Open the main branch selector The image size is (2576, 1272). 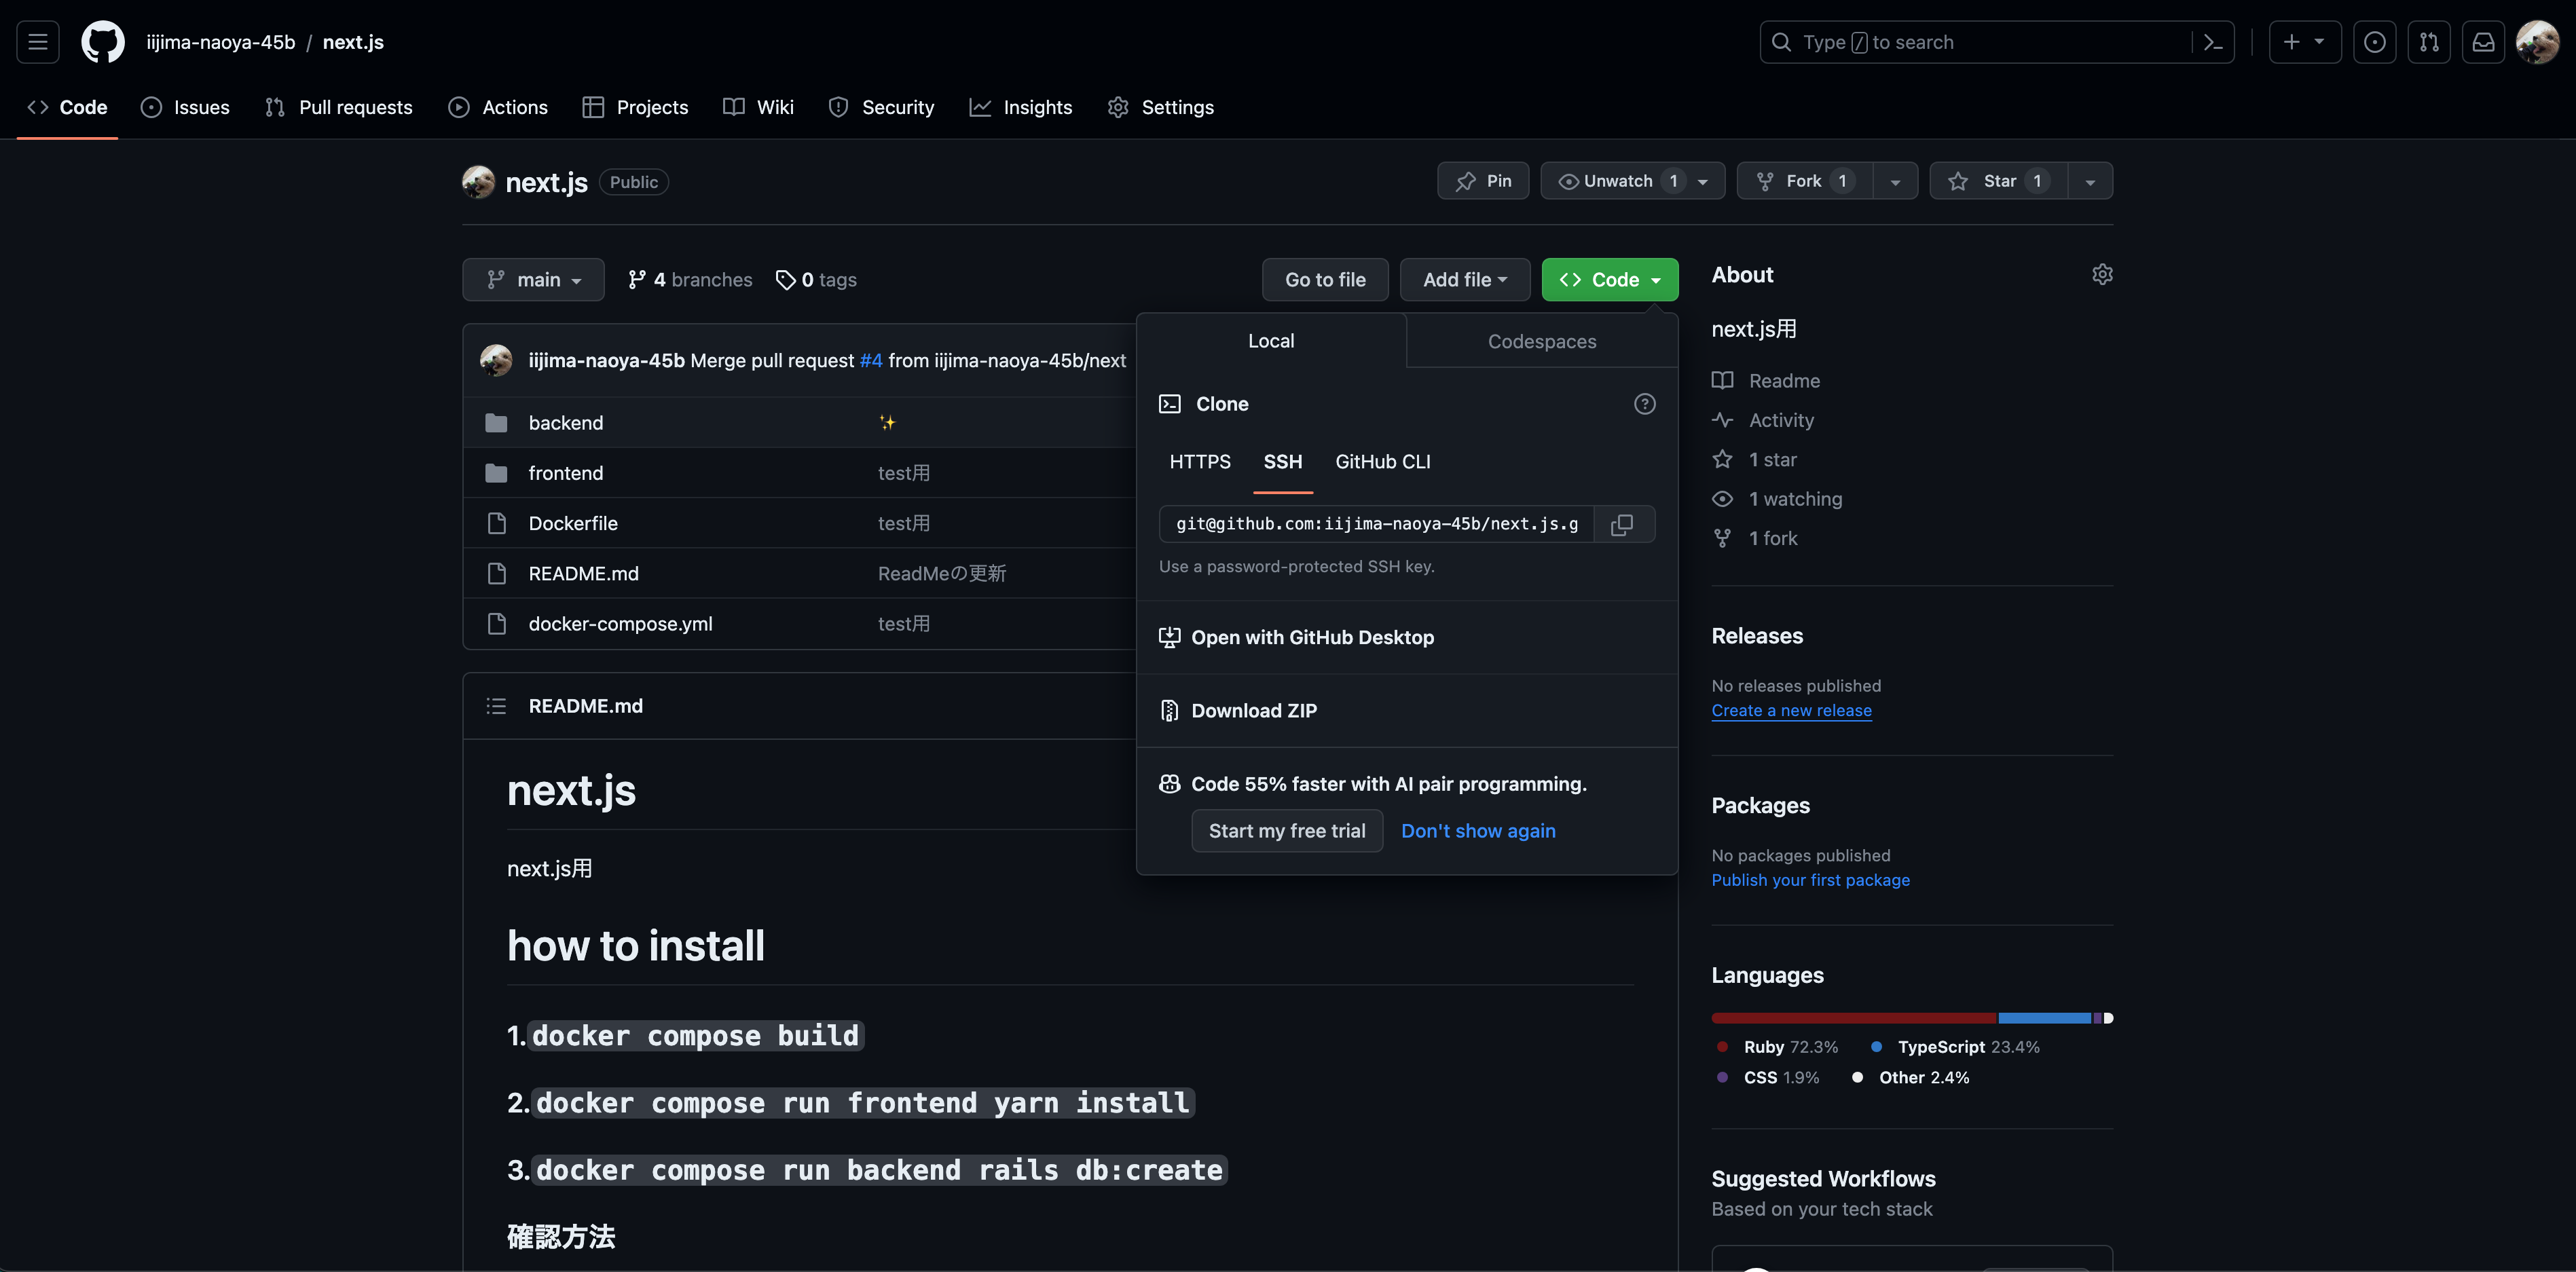click(534, 279)
